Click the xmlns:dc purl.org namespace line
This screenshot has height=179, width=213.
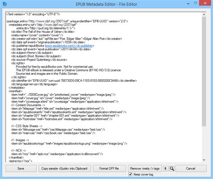click(46, 28)
